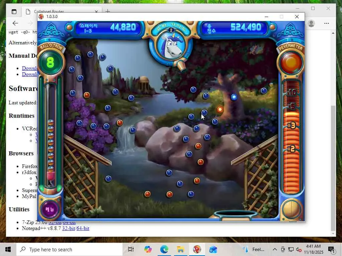
Task: Click the glowing lit blue peg on tree trunk
Action: pyautogui.click(x=234, y=97)
